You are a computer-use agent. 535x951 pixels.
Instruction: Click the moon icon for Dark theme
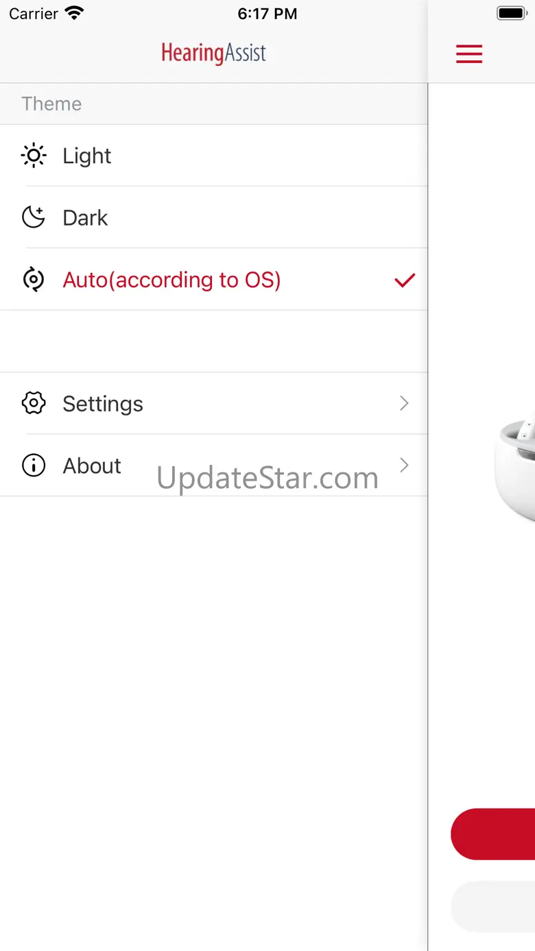pyautogui.click(x=34, y=217)
